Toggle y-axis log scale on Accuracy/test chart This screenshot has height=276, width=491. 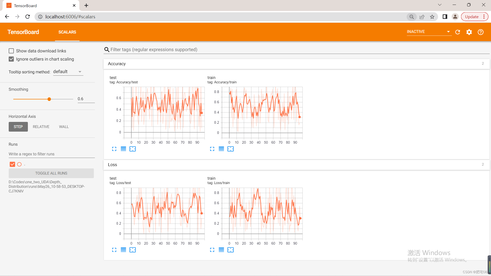pos(123,149)
